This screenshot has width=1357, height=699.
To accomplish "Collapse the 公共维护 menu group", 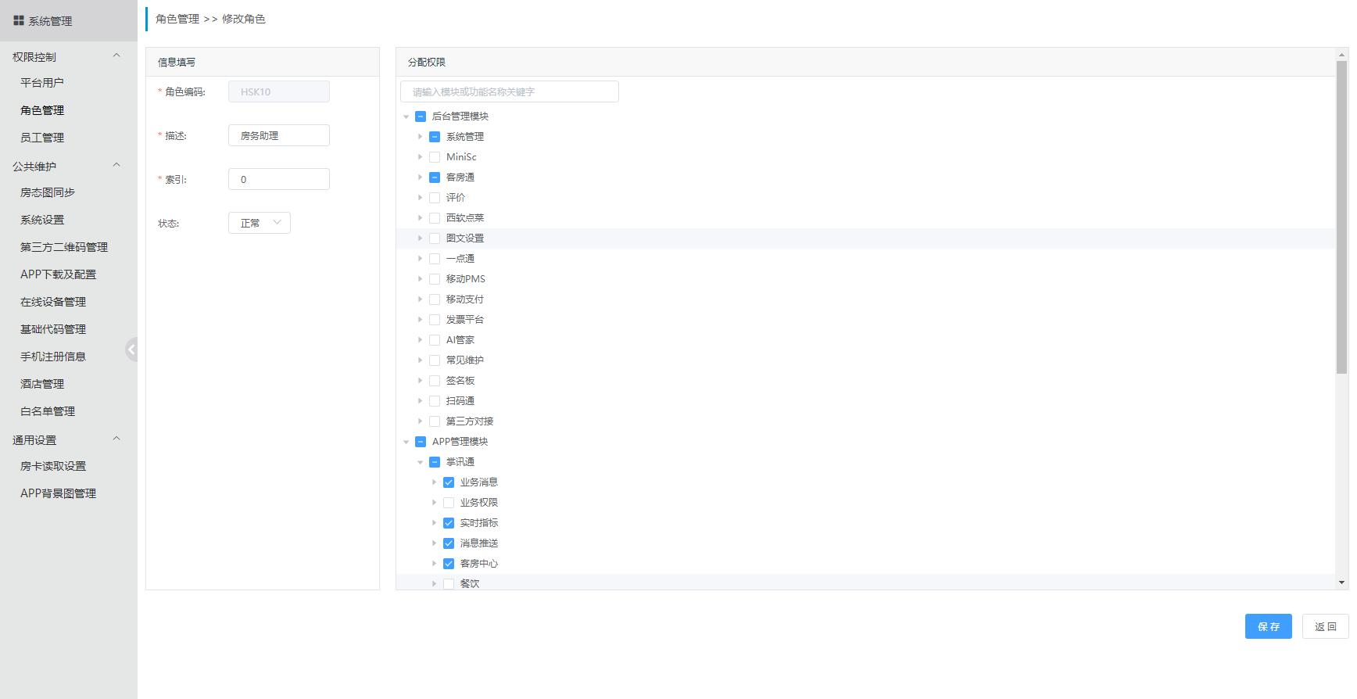I will coord(116,165).
